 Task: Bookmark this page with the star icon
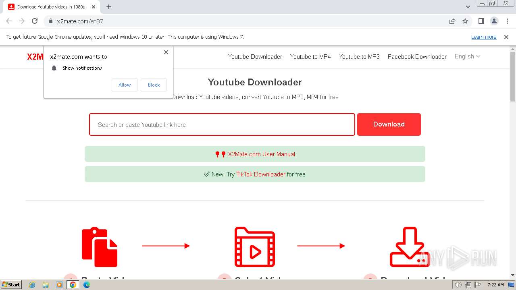tap(465, 21)
